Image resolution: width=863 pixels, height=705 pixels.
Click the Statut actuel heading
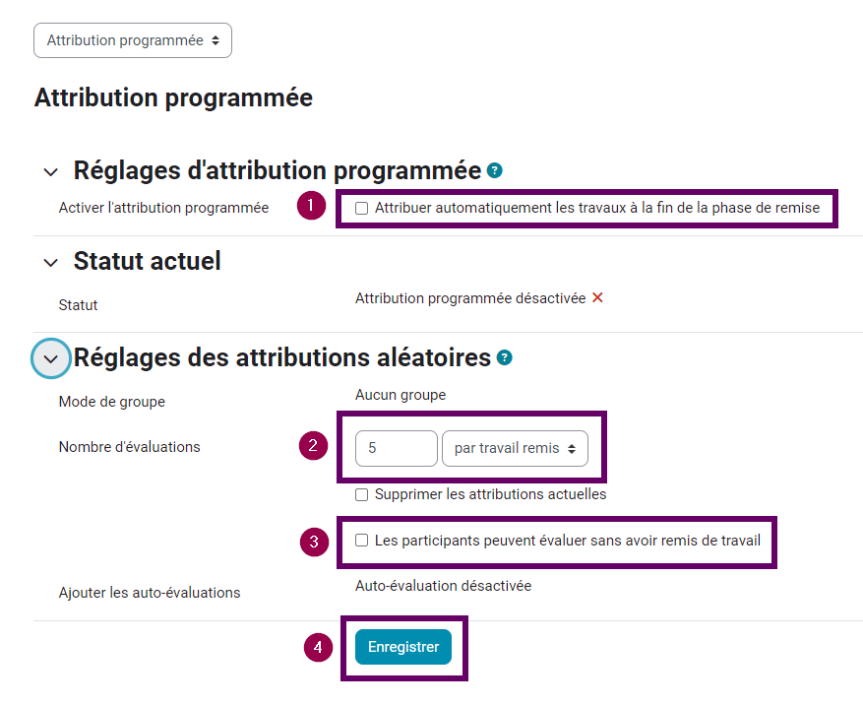(148, 261)
